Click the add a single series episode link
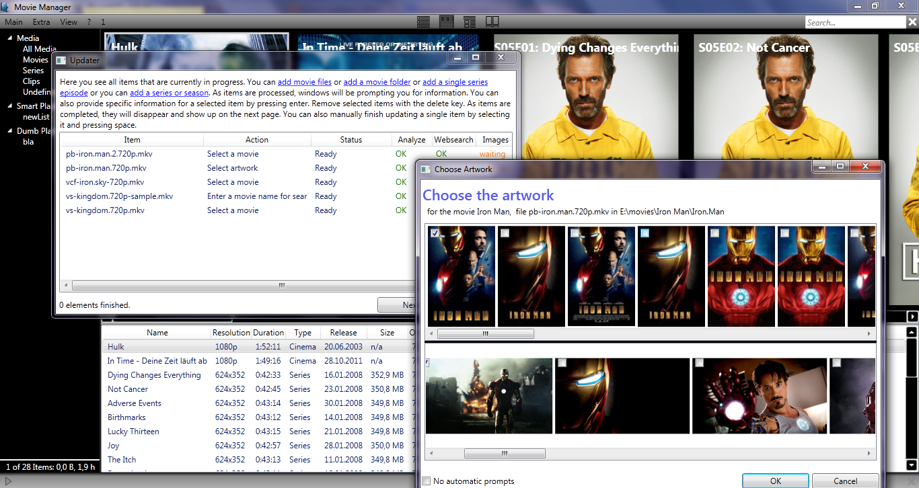Viewport: 919px width, 488px height. pos(455,82)
